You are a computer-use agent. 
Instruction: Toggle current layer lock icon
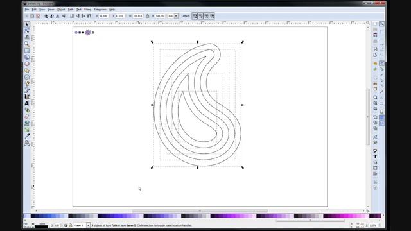71,225
